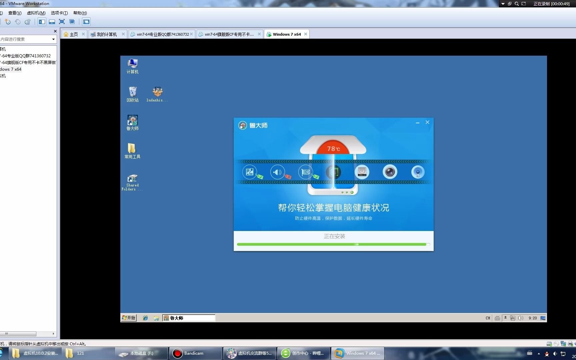Click the speaker hardware icon in installer
The image size is (576, 360).
tap(278, 172)
